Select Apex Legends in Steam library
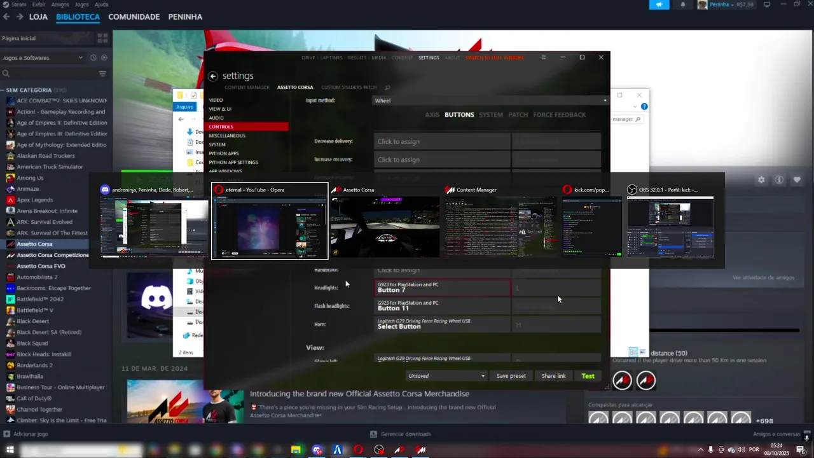This screenshot has width=814, height=458. click(x=34, y=200)
